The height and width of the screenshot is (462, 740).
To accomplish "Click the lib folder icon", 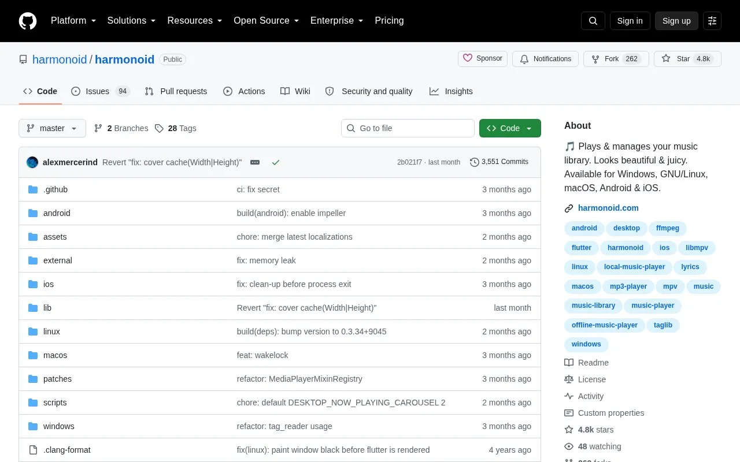I will (33, 308).
